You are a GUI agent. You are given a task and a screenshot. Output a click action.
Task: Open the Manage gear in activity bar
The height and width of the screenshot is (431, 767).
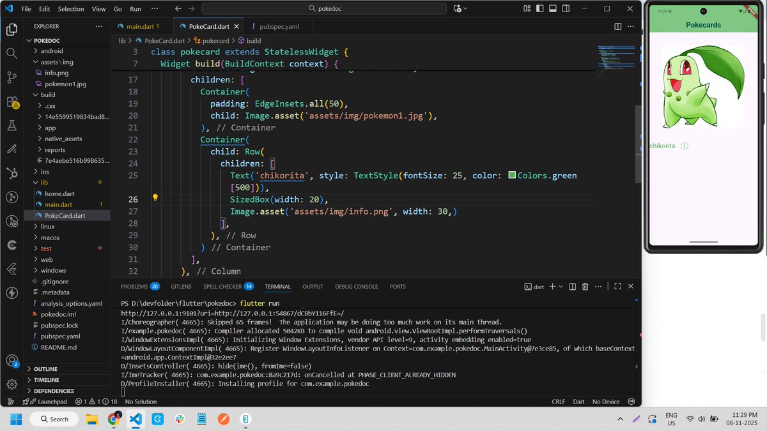coord(12,384)
